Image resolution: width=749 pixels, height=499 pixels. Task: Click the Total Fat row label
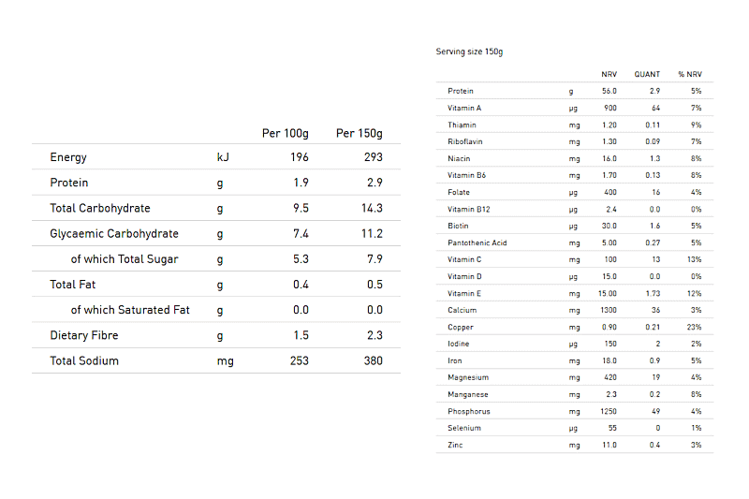[73, 285]
